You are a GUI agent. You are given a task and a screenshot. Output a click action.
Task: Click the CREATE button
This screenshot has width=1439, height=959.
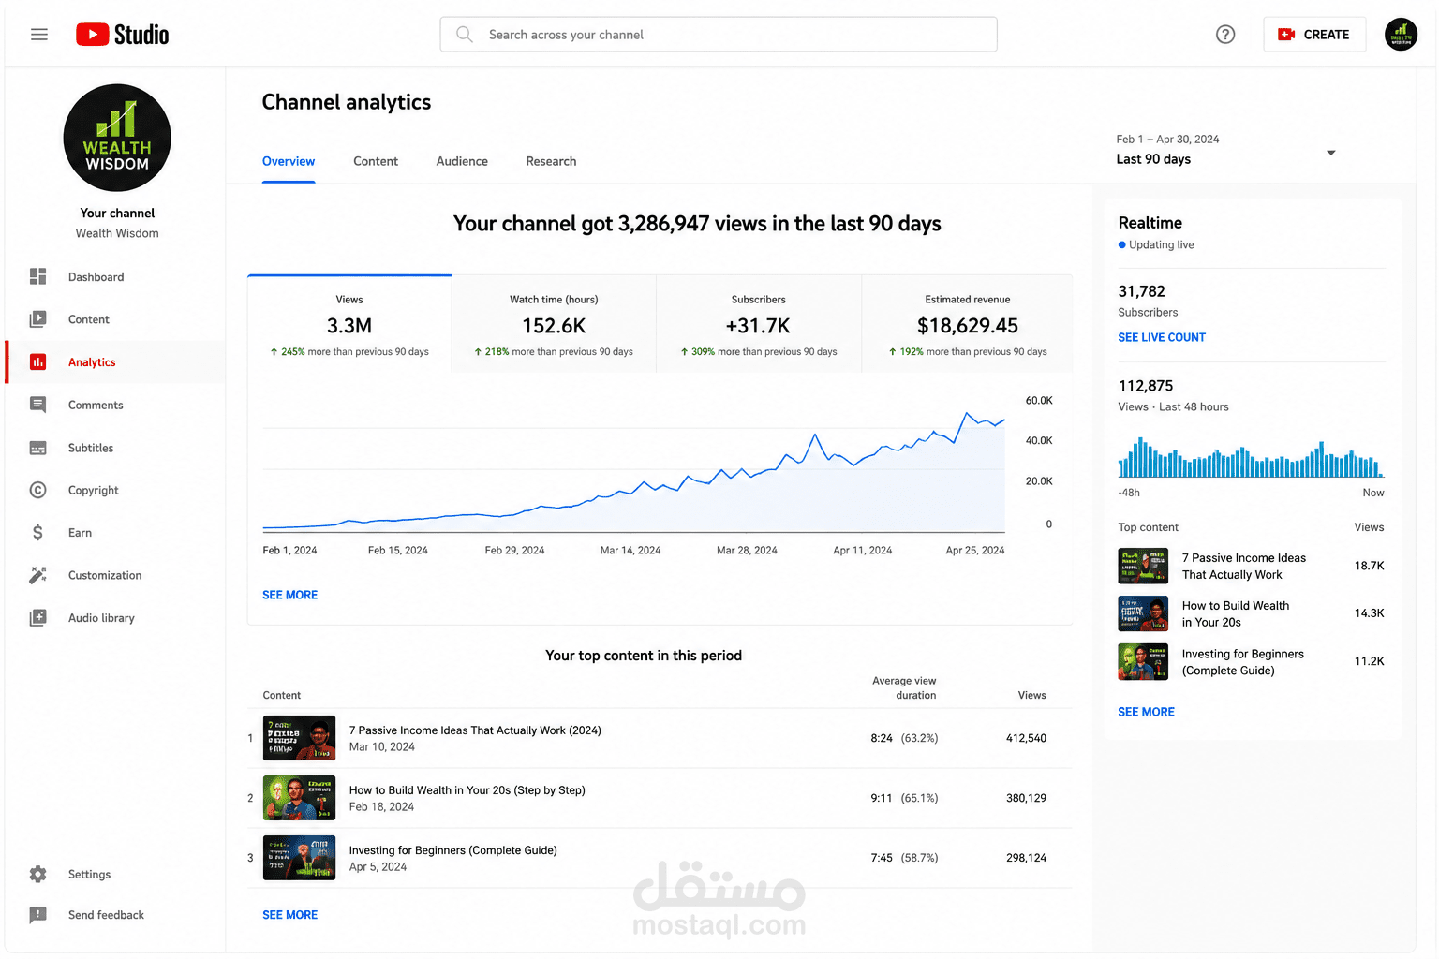pos(1314,35)
